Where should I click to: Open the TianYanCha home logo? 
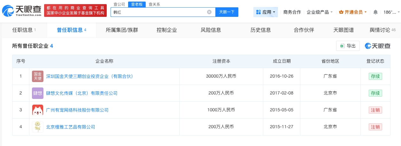(x=21, y=11)
